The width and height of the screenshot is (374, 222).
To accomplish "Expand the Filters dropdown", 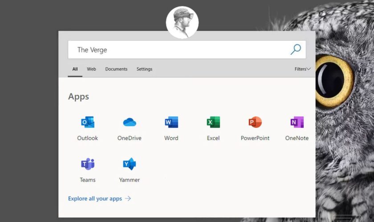I will (x=301, y=69).
